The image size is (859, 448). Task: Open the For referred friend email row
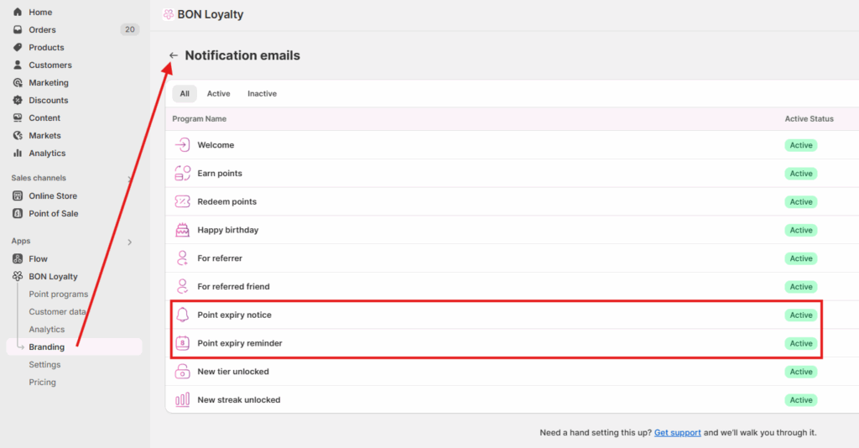[233, 287]
